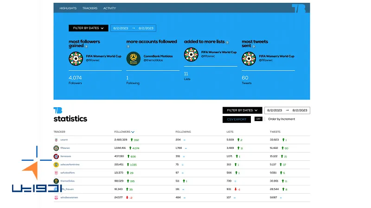This screenshot has height=208, width=371.
Task: Show help for most followers gained
Action: pos(86,47)
